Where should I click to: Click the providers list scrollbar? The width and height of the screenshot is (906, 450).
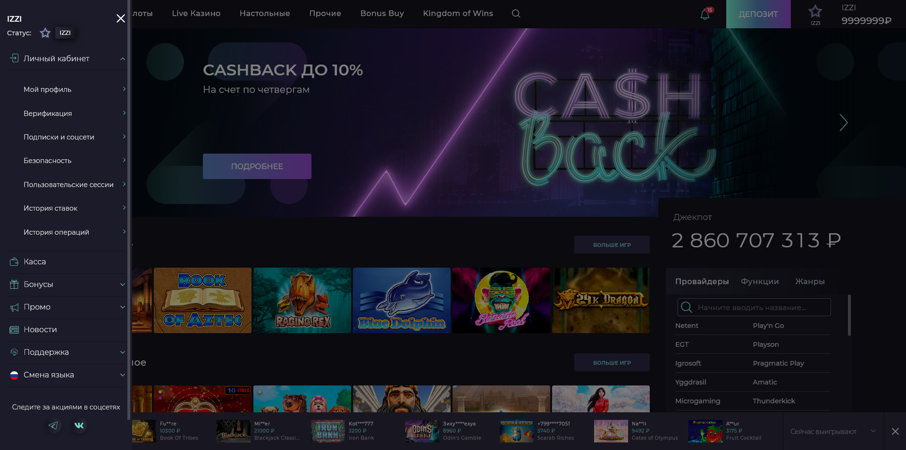point(849,315)
